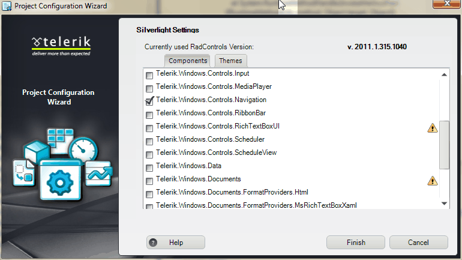Tick the Telerik.Windows.Data checkbox
Viewport: 462px width, 260px height.
(x=149, y=168)
